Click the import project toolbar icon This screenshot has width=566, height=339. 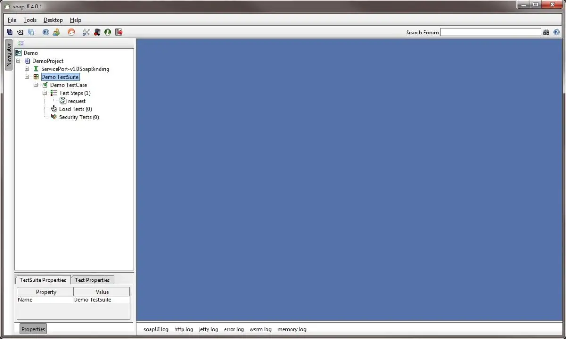click(20, 33)
